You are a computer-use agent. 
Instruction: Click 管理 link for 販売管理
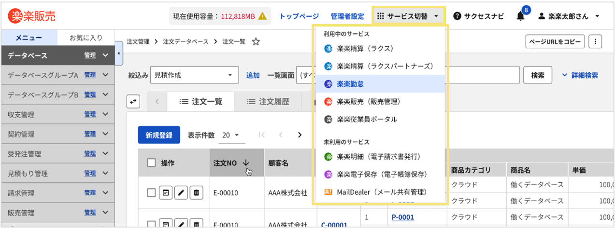(90, 213)
